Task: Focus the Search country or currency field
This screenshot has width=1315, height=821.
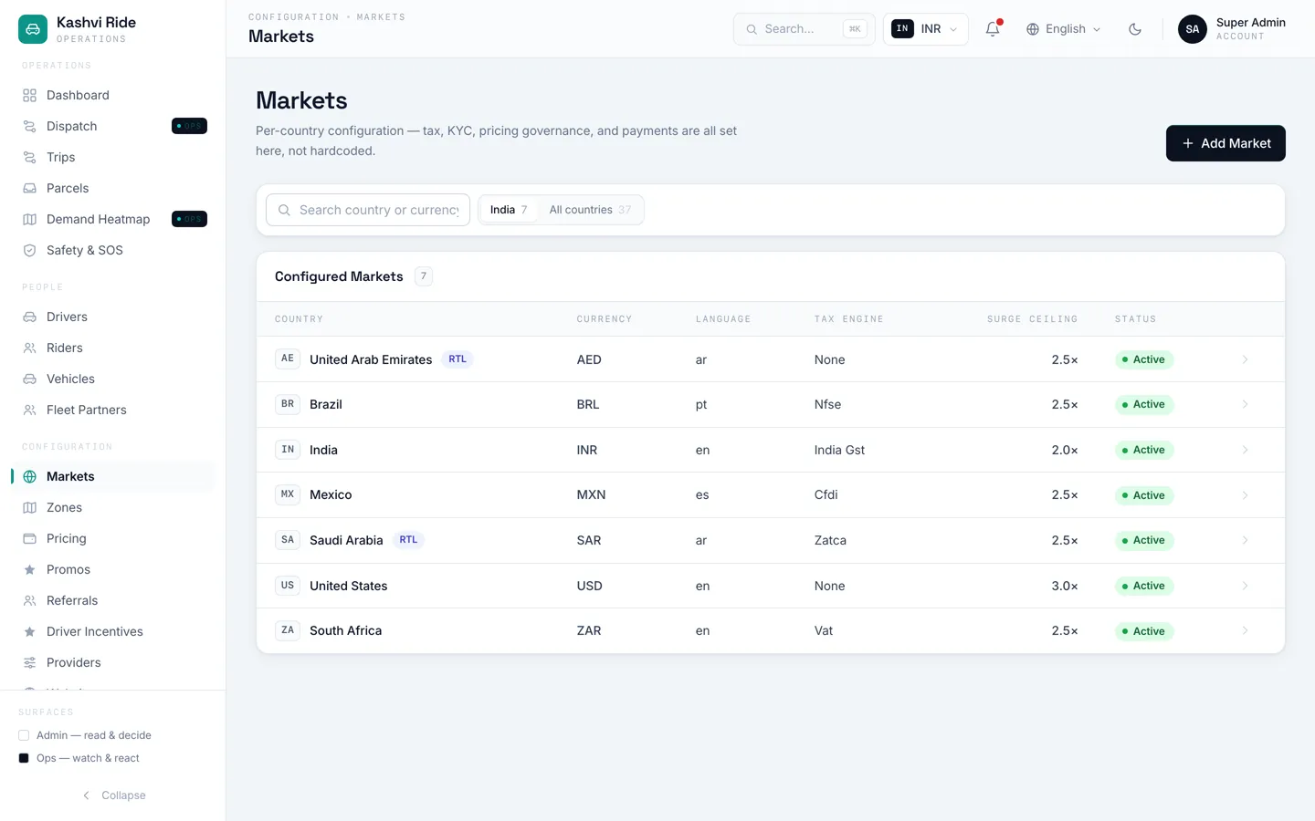Action: click(x=368, y=210)
